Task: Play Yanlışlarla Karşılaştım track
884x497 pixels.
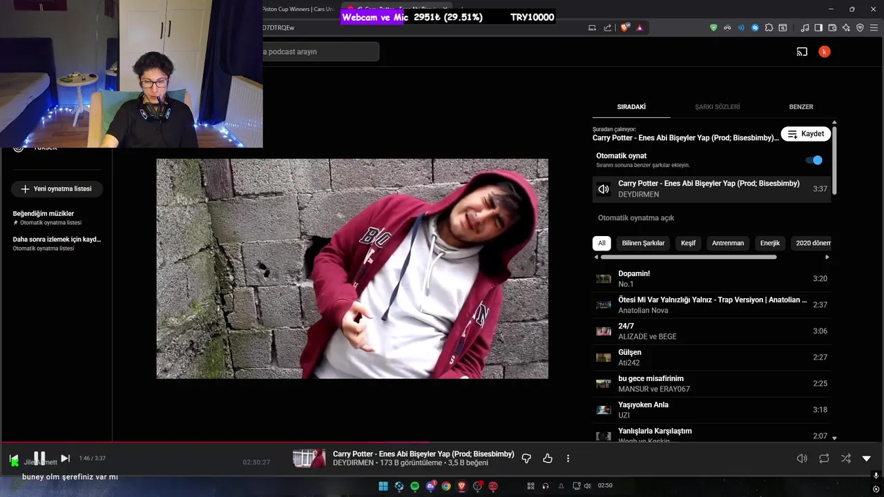Action: click(711, 433)
